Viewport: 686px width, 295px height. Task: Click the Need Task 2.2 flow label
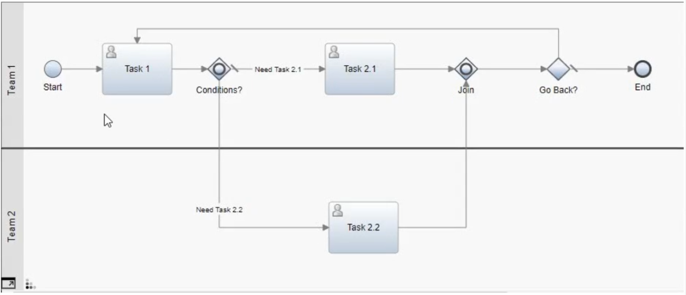point(220,210)
